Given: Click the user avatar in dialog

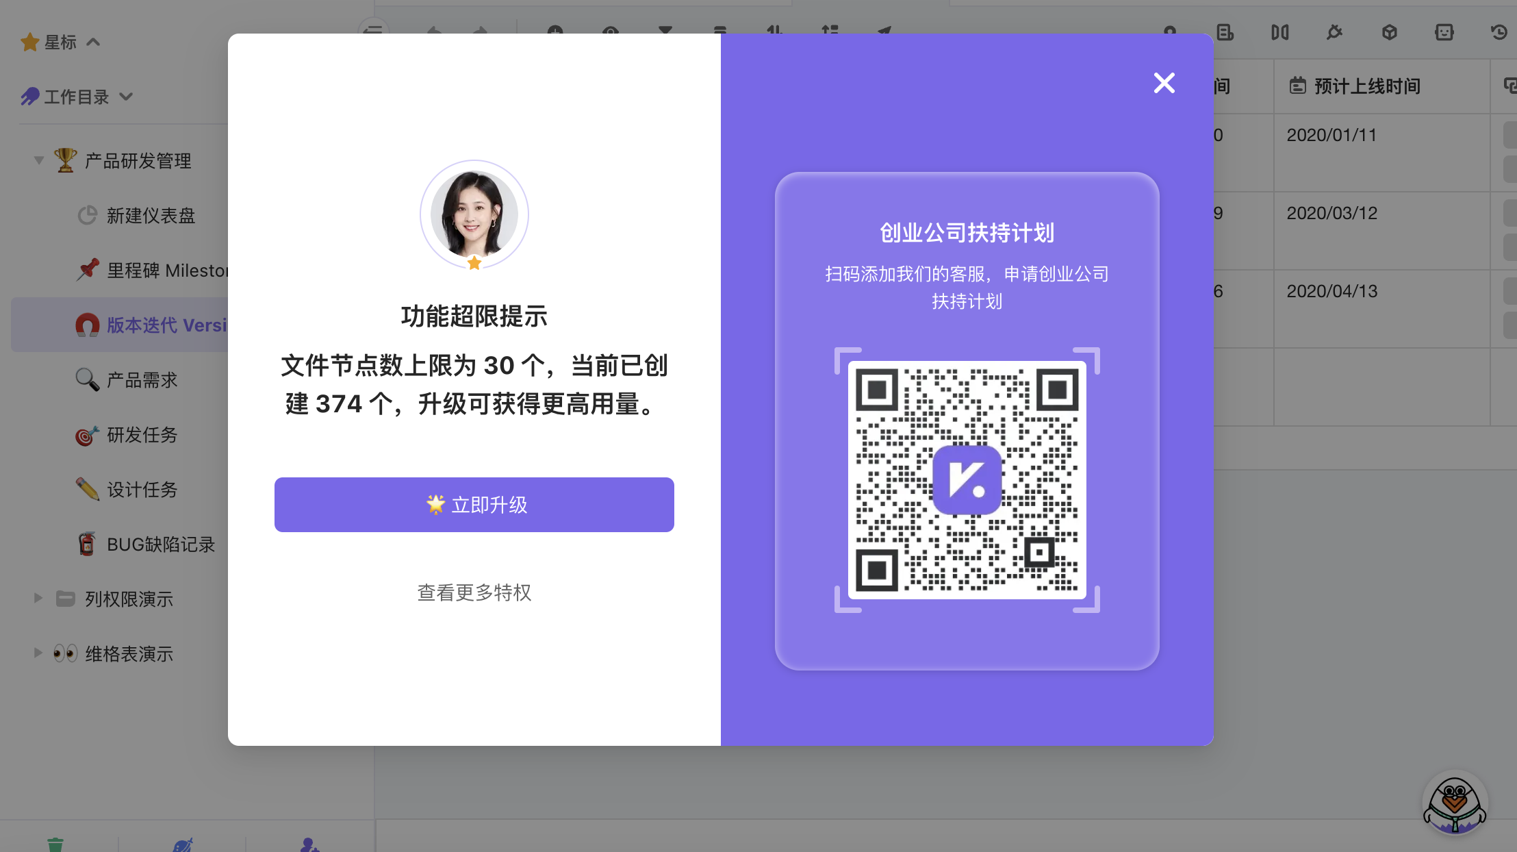Looking at the screenshot, I should [x=474, y=214].
